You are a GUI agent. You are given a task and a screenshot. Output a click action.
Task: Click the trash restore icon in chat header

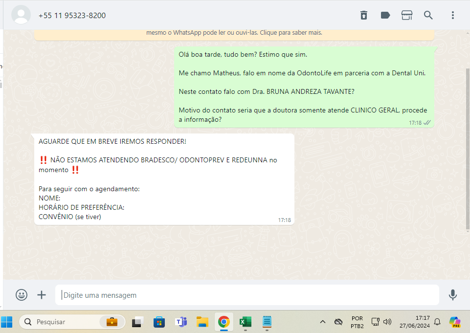pyautogui.click(x=364, y=15)
